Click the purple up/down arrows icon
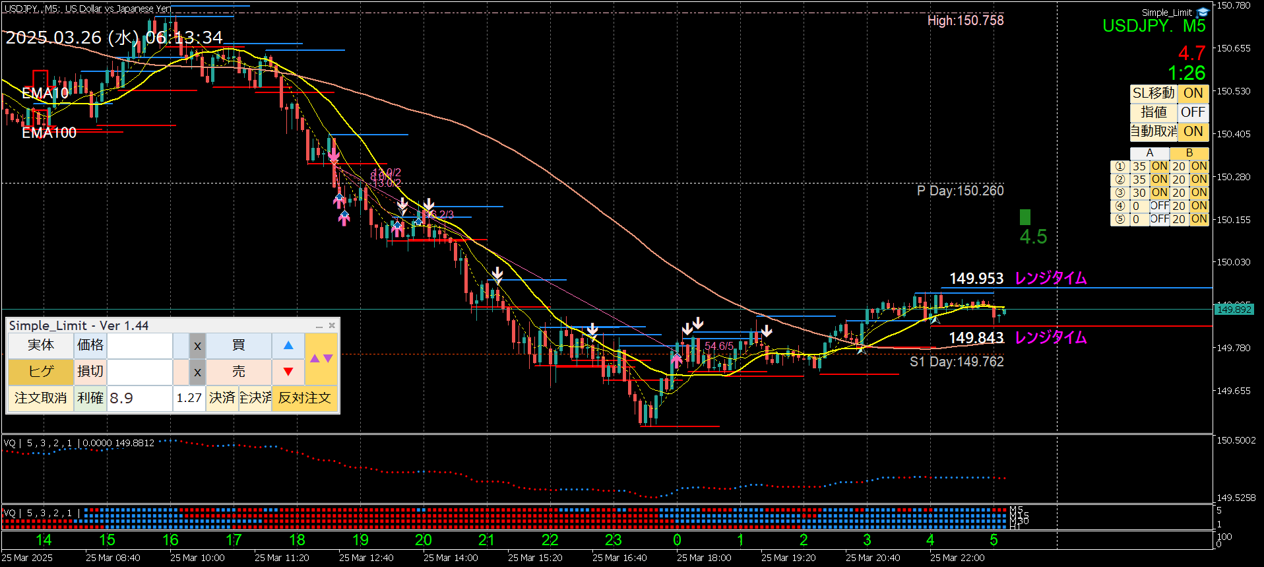The width and height of the screenshot is (1264, 567). 321,358
